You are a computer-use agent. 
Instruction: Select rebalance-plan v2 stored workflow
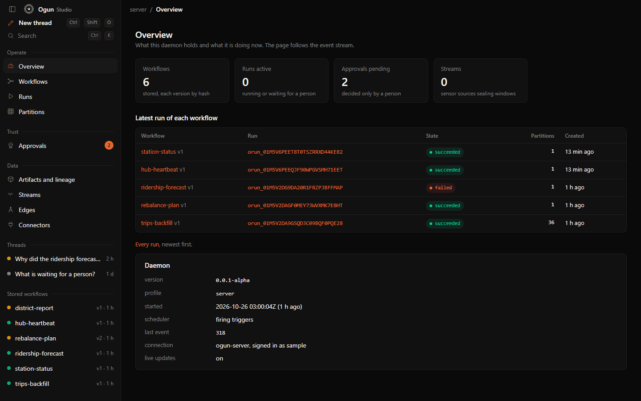click(60, 338)
